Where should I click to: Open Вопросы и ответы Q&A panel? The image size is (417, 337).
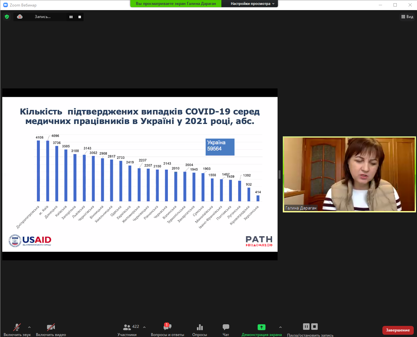coord(167,327)
